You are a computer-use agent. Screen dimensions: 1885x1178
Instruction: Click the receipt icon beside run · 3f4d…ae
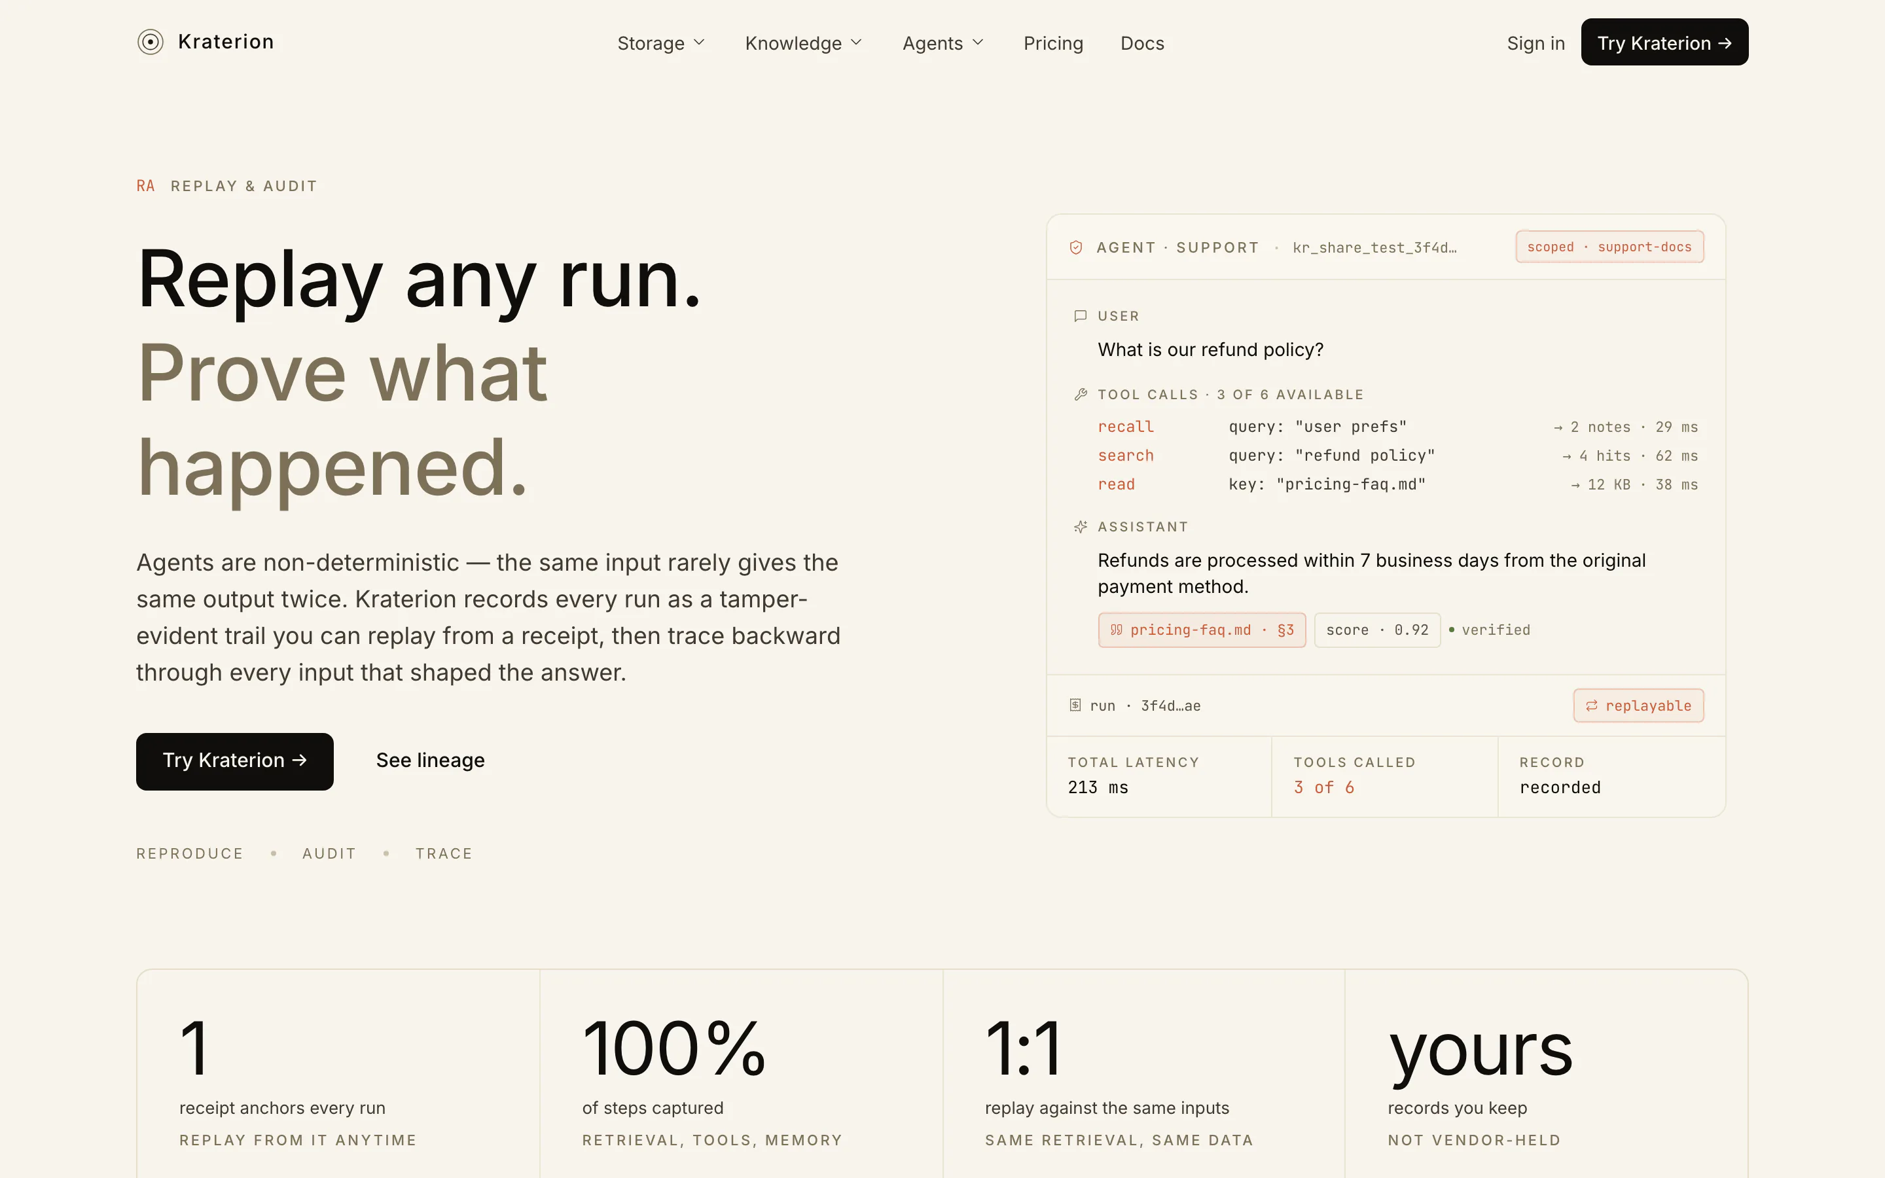pyautogui.click(x=1075, y=705)
